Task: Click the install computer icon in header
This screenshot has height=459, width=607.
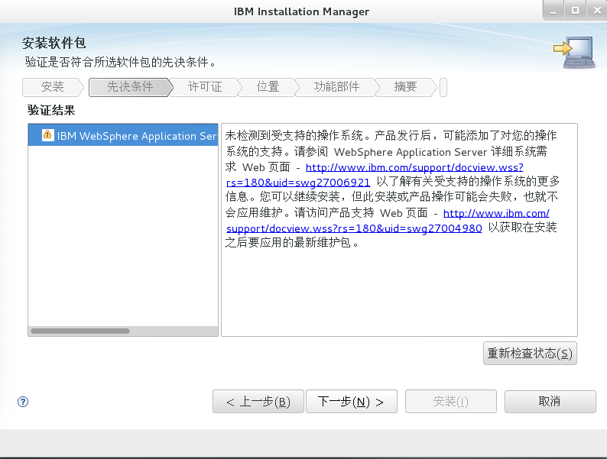Action: [575, 52]
